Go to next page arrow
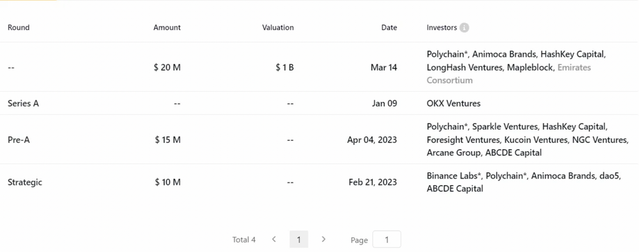The width and height of the screenshot is (639, 252). 323,239
